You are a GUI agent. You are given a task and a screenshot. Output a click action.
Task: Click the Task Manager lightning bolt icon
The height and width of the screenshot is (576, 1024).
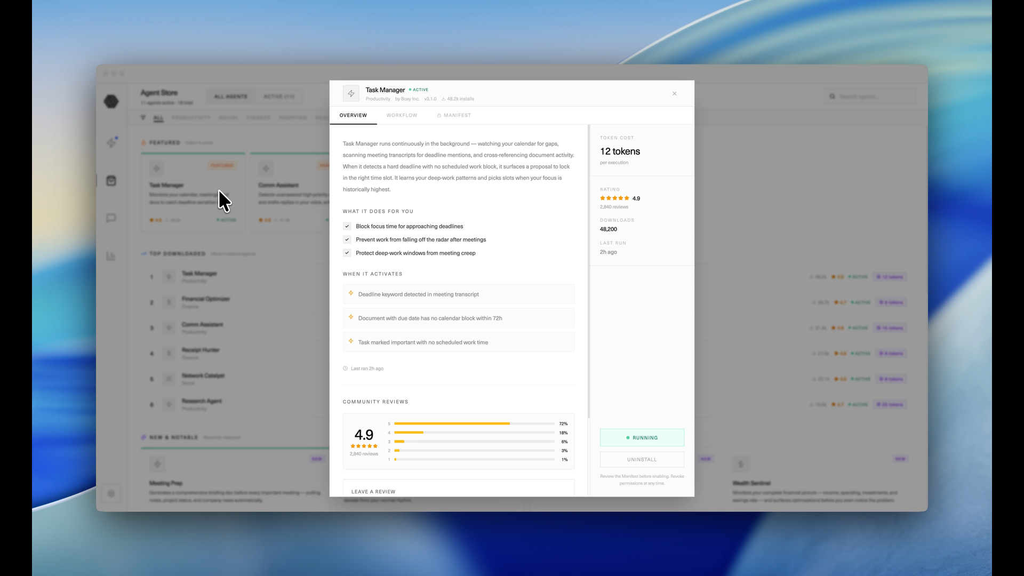tap(351, 93)
